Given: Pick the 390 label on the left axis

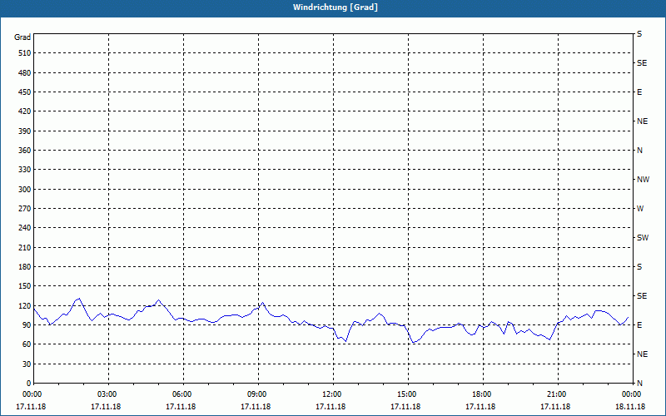Looking at the screenshot, I should point(25,131).
